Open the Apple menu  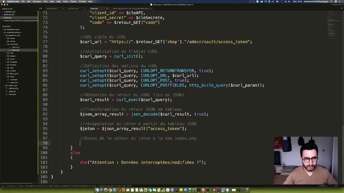(x=4, y=1)
